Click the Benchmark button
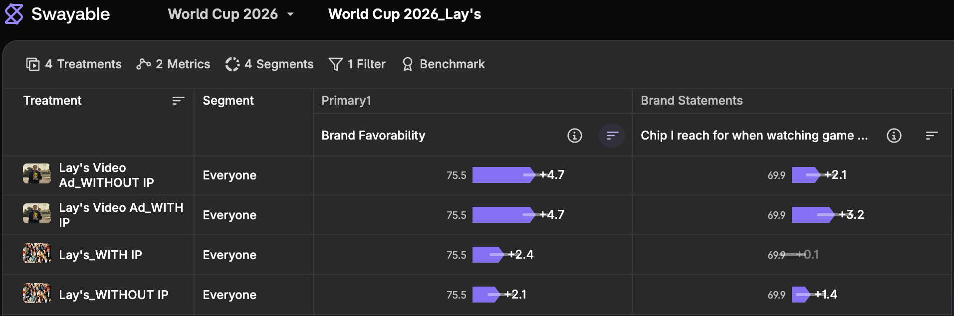The width and height of the screenshot is (954, 316). point(444,64)
